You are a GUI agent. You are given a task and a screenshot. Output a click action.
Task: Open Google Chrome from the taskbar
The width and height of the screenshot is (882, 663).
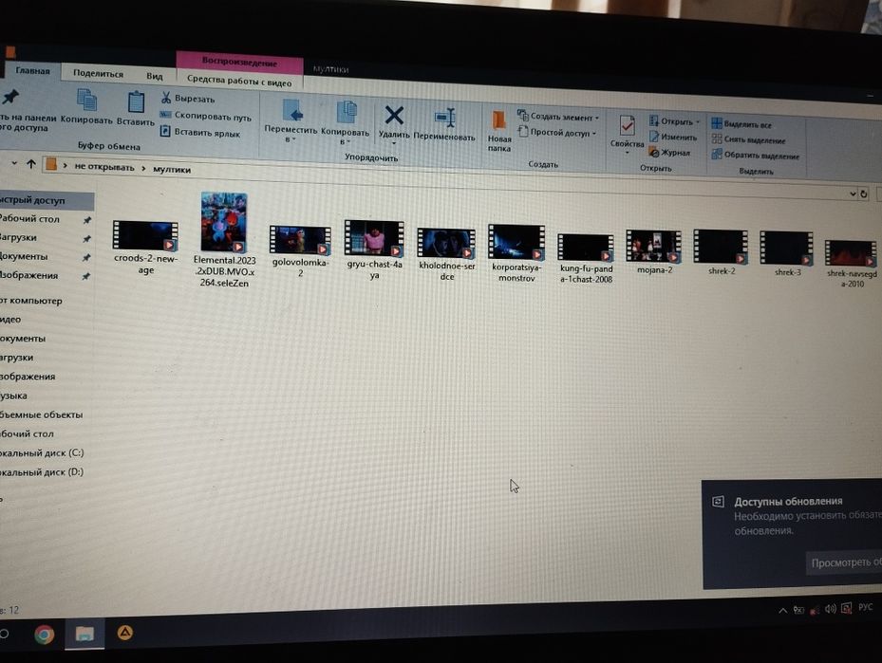point(44,635)
